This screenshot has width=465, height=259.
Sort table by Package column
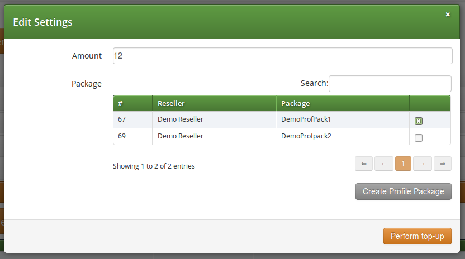(342, 104)
